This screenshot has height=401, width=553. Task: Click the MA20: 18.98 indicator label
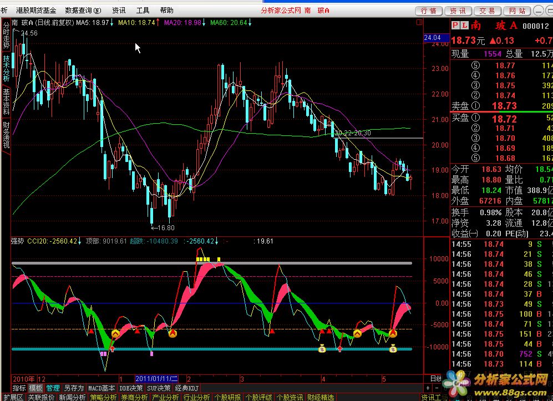point(185,23)
